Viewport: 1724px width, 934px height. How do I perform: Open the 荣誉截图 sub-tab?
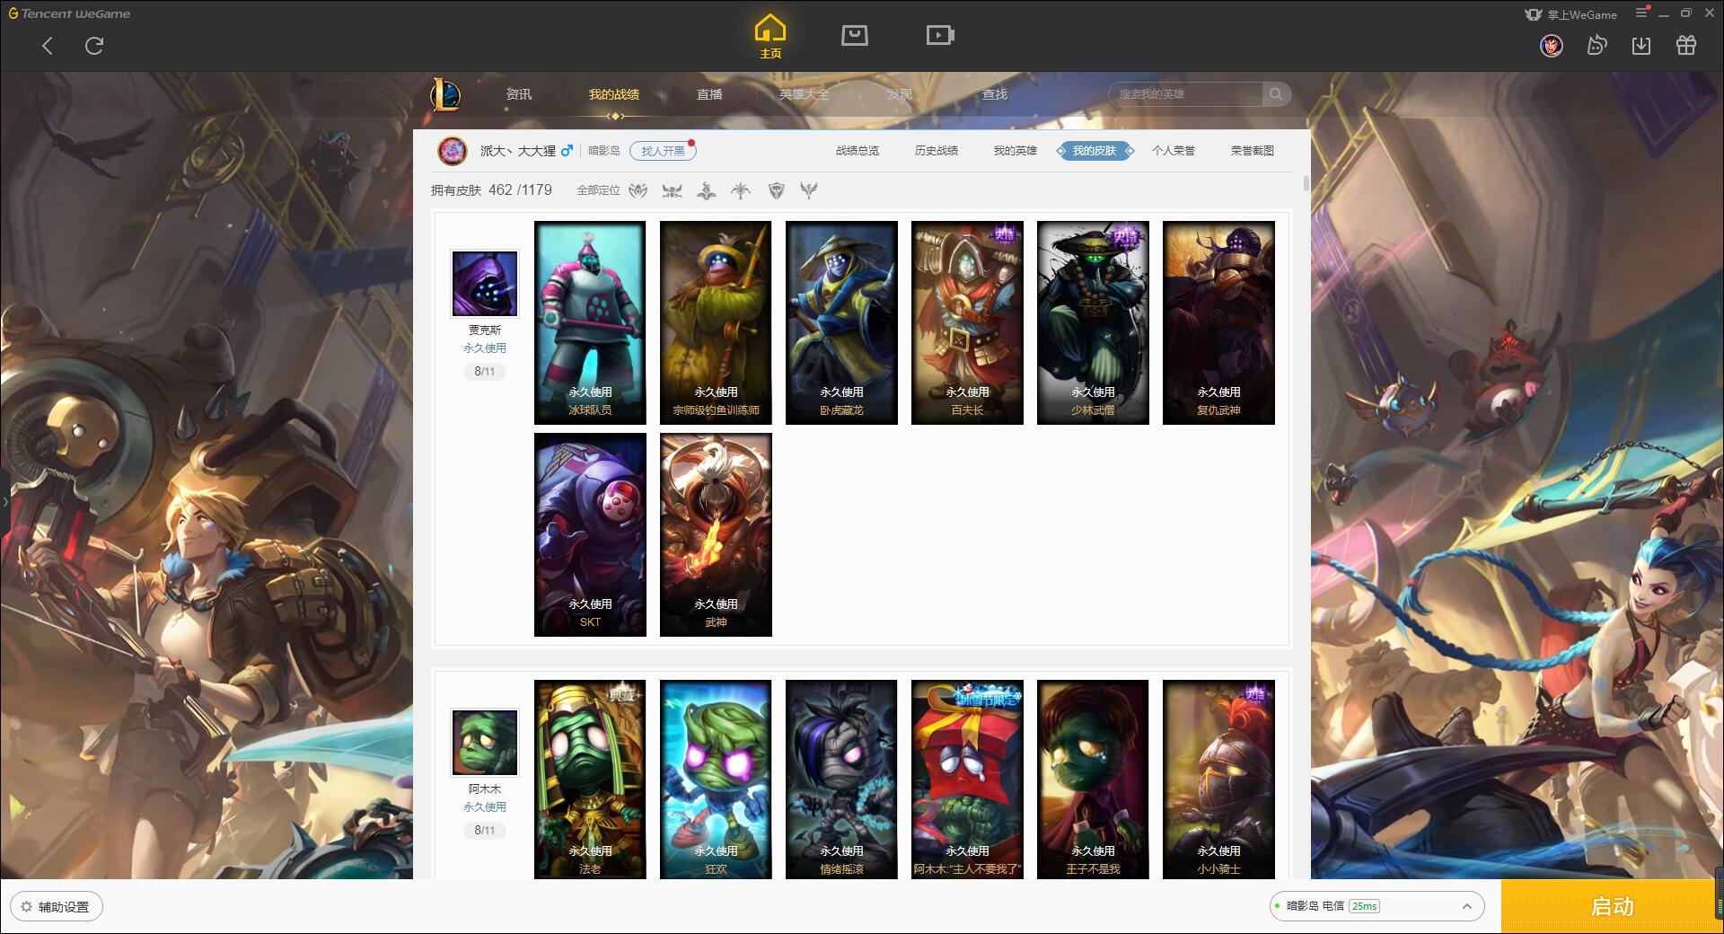[x=1253, y=151]
